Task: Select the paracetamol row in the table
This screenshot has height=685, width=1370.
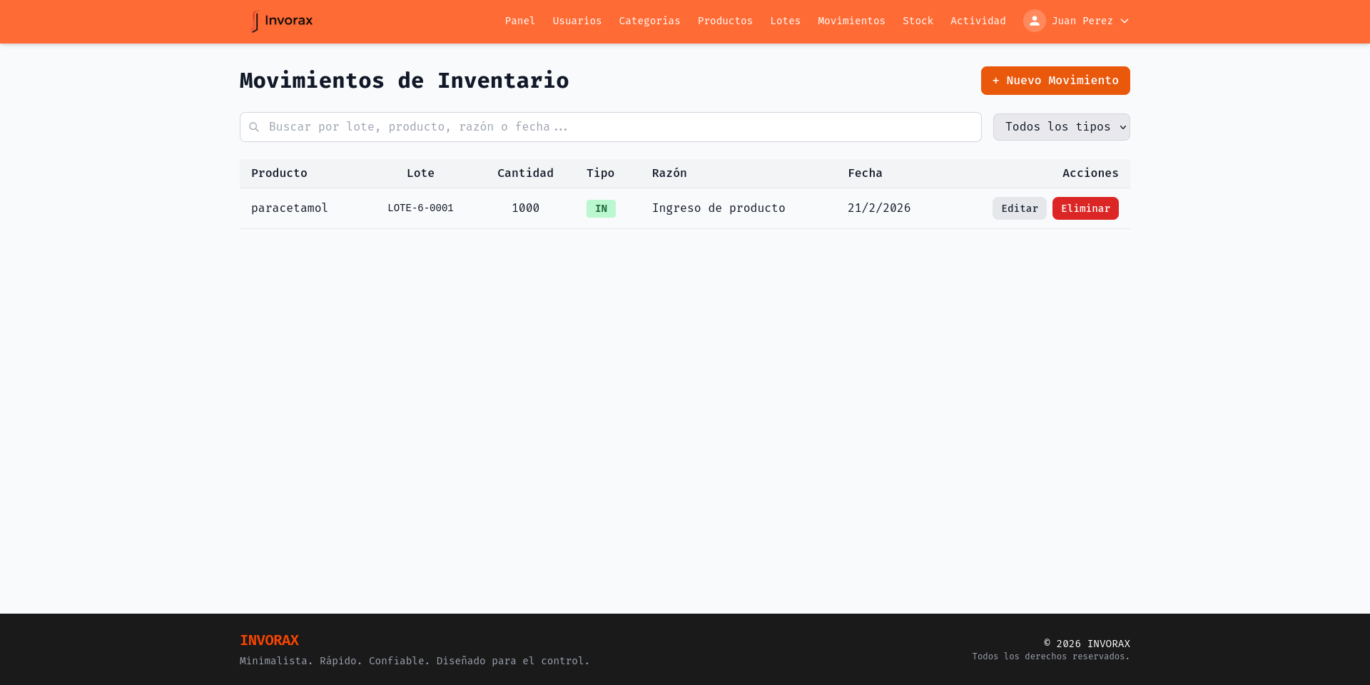Action: [642, 208]
